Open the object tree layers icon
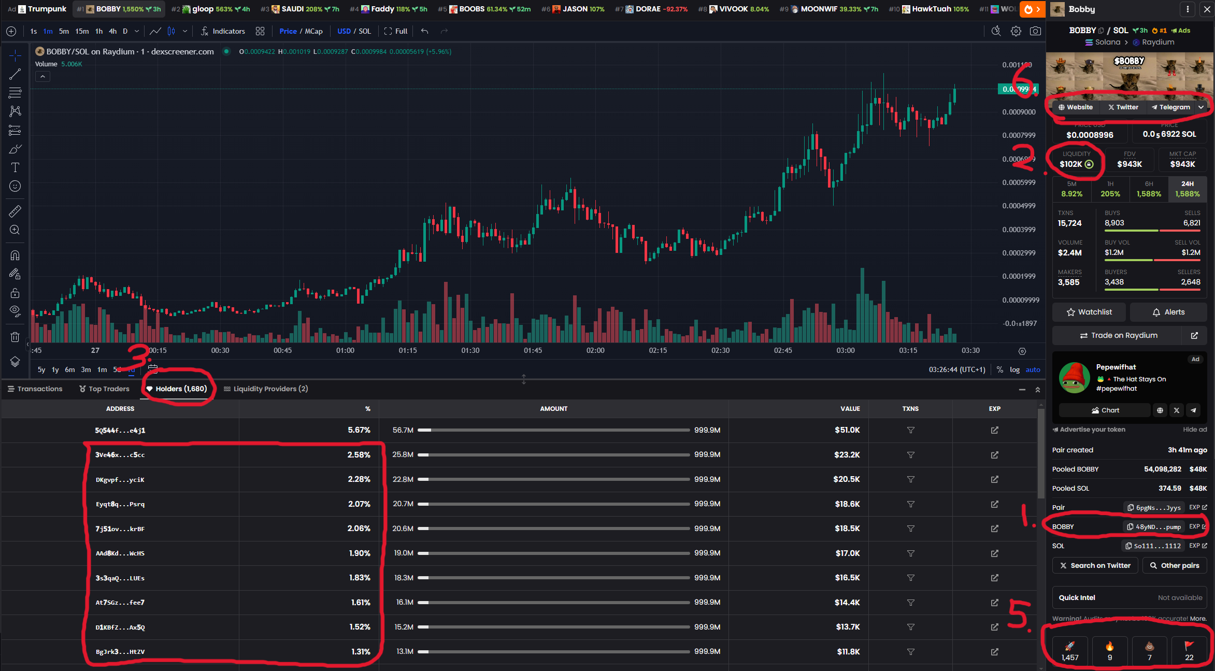 click(x=15, y=362)
